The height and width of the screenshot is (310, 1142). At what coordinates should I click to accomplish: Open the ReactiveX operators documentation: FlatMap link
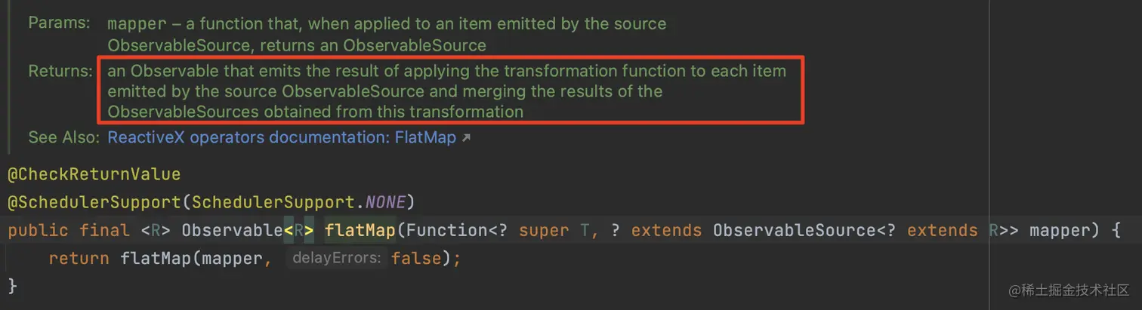pos(282,138)
